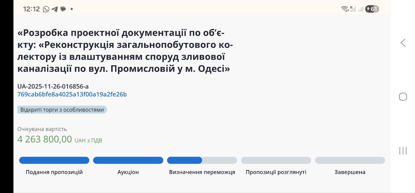Tap the chat bubble notification icon
415x193 pixels.
click(63, 9)
